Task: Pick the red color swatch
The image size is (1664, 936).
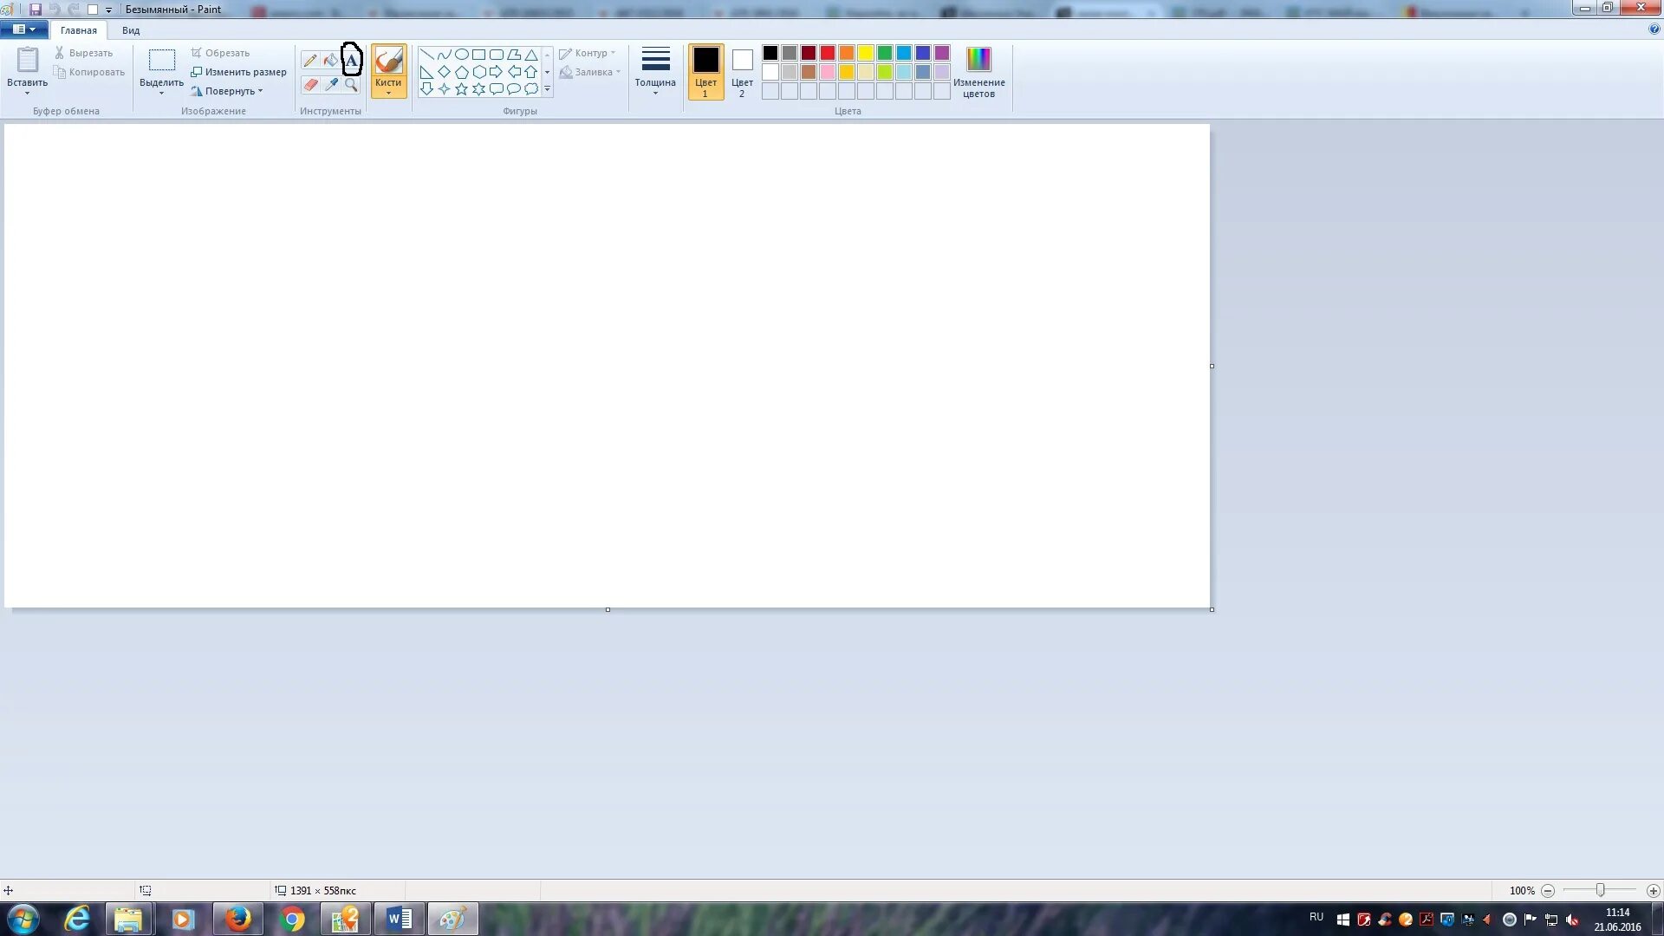Action: 828,53
